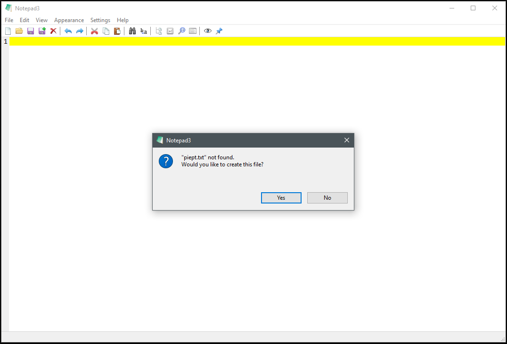This screenshot has height=344, width=507.
Task: Open Find with the binoculars icon
Action: (132, 31)
